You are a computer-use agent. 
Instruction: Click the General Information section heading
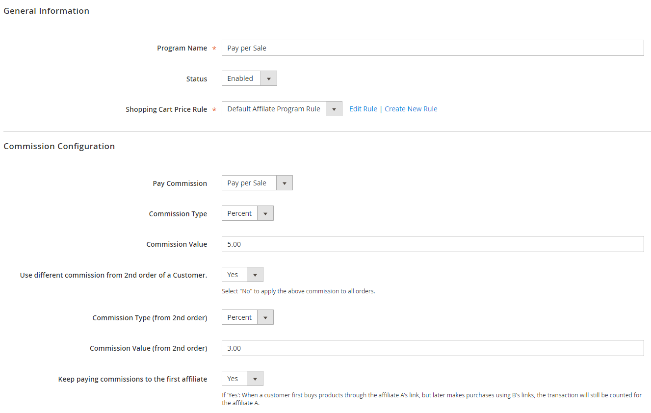47,11
